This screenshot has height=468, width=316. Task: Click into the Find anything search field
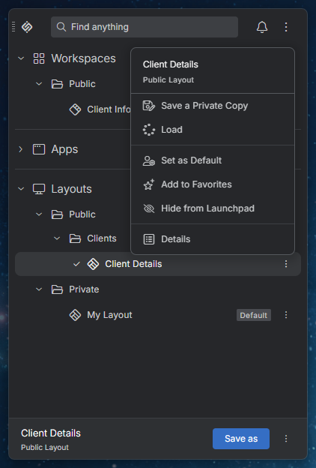point(145,27)
